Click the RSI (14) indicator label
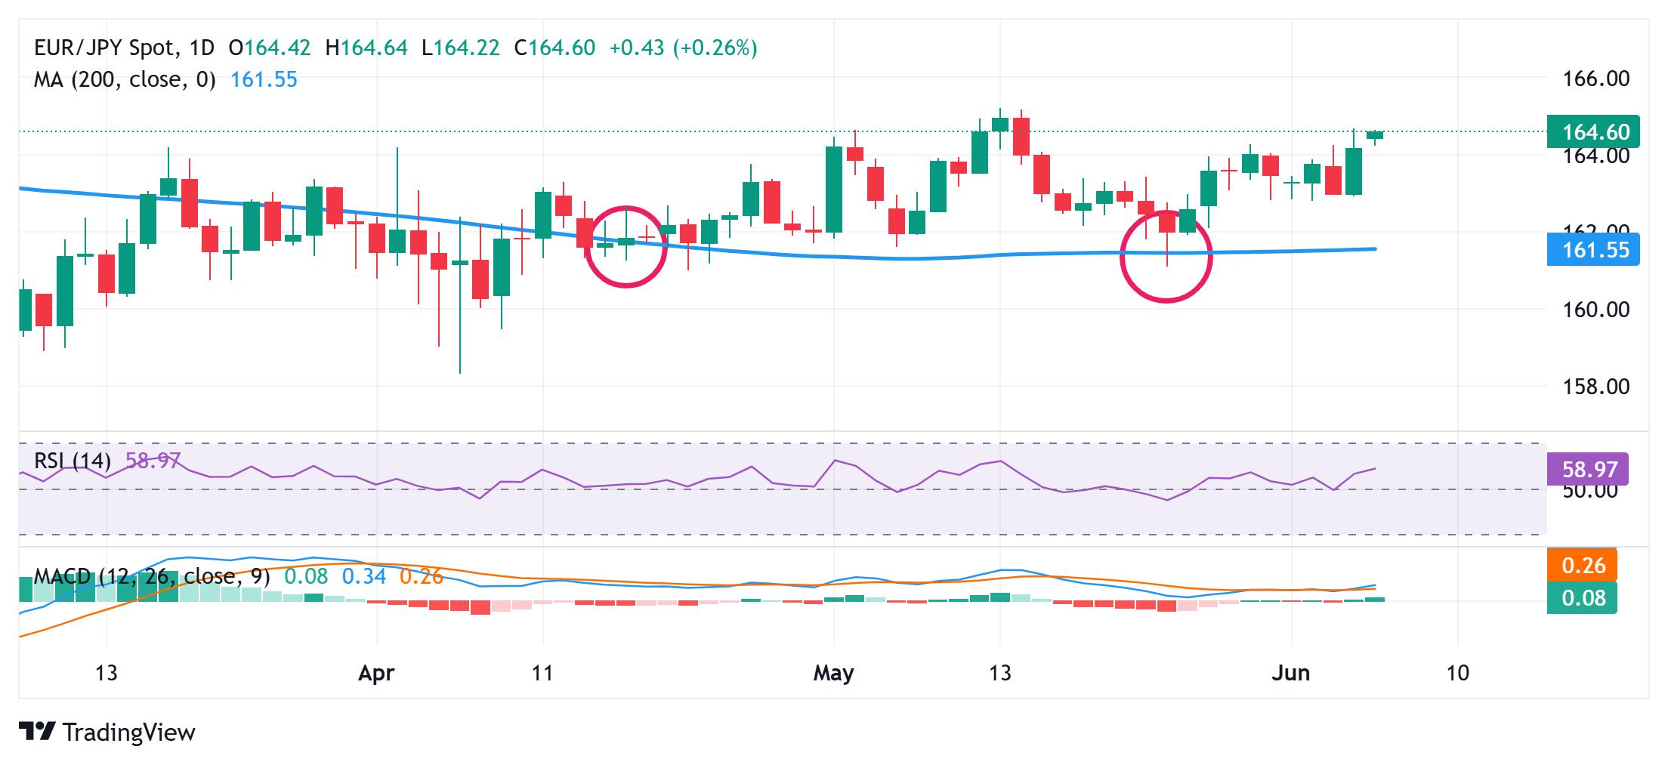The height and width of the screenshot is (765, 1668). (x=73, y=461)
